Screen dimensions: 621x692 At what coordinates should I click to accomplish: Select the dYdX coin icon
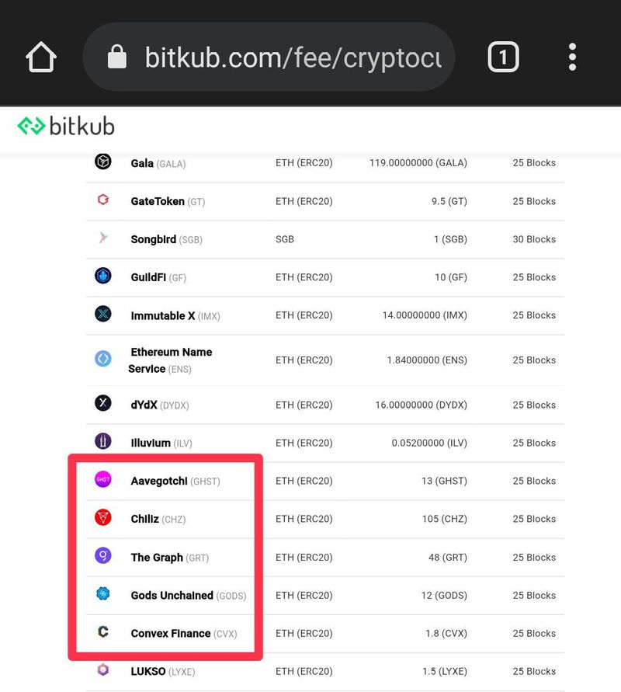click(103, 404)
